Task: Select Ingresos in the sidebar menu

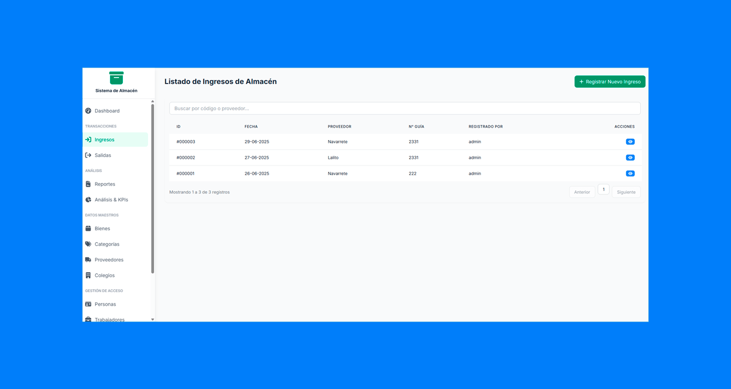Action: 104,139
